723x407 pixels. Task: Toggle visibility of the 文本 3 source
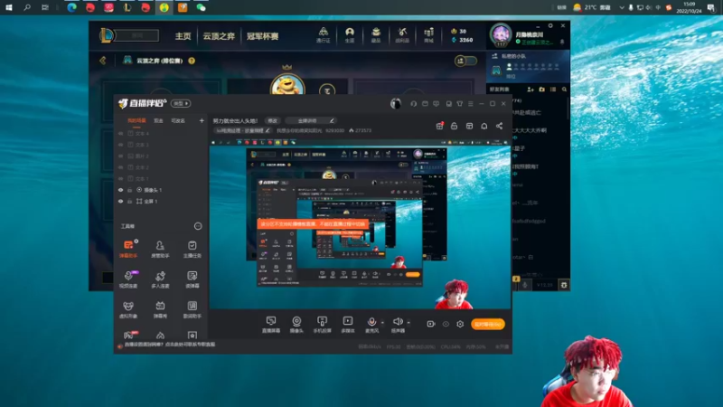(121, 145)
